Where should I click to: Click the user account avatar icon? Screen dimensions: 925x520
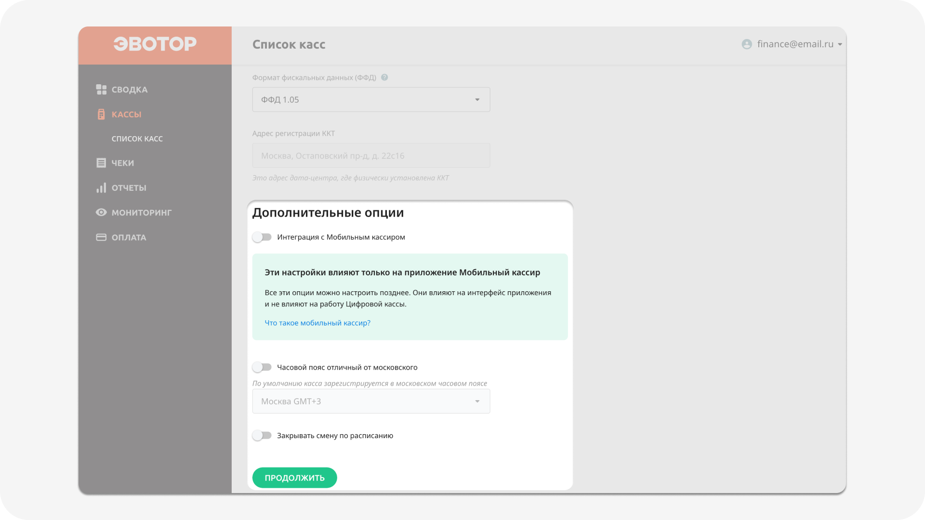747,44
